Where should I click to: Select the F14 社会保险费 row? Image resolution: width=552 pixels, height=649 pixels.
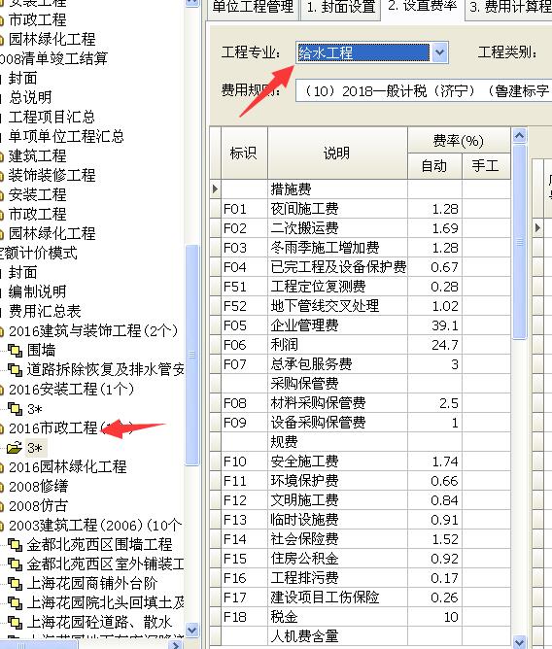point(362,539)
